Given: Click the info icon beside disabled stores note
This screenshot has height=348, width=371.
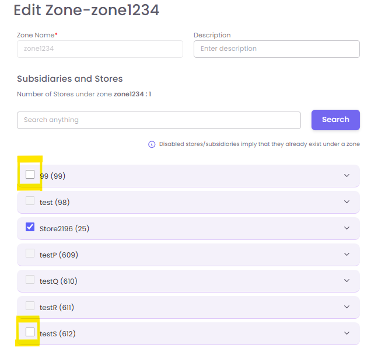Looking at the screenshot, I should click(152, 144).
